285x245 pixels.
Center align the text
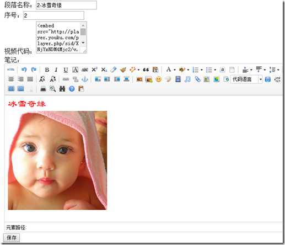[x=11, y=79]
